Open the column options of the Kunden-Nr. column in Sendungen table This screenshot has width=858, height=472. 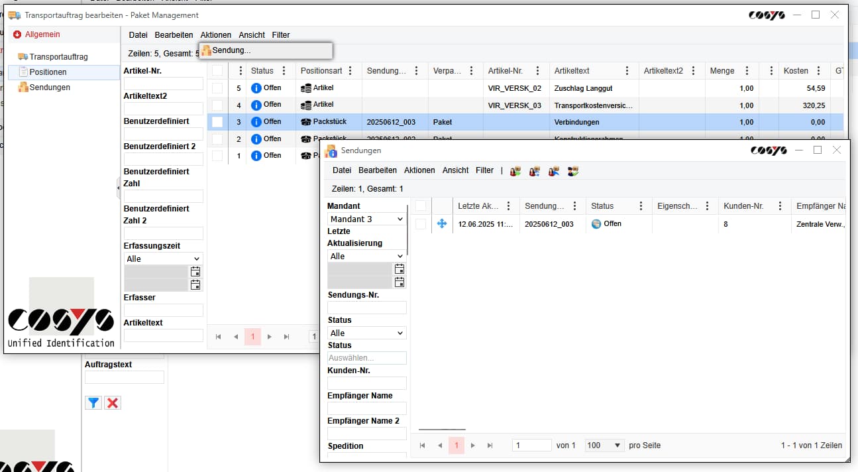tap(780, 206)
